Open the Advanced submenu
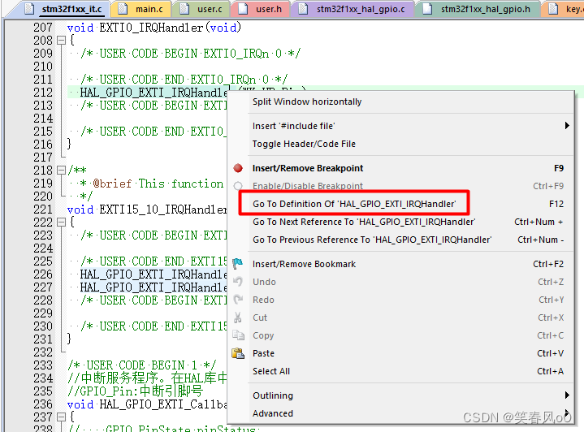 (x=400, y=413)
